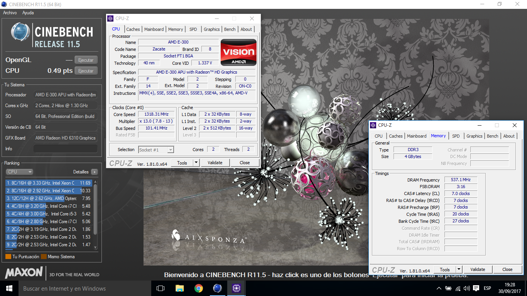
Task: Switch to Graphics tab in Memory CPU-Z window
Action: coord(475,136)
